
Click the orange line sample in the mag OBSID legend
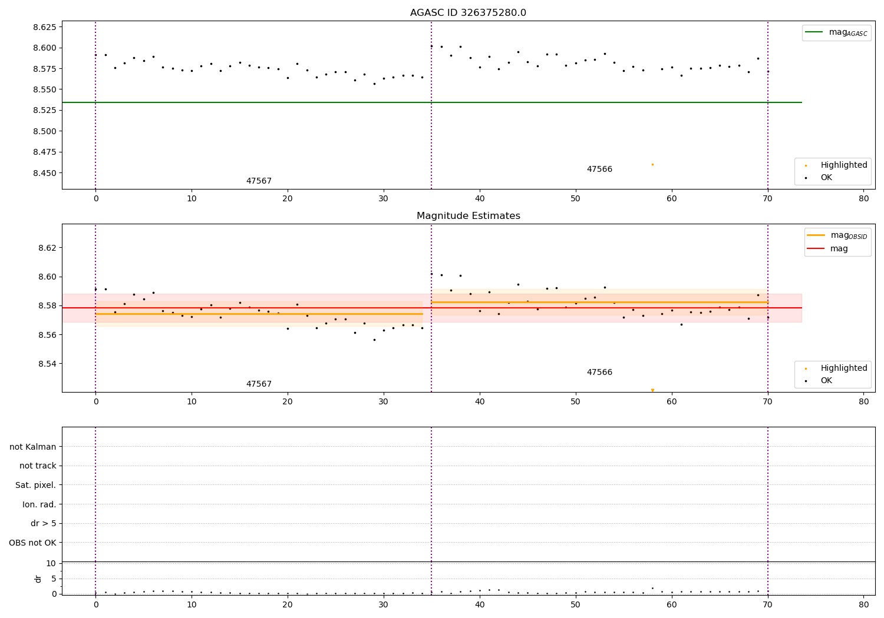pos(816,235)
